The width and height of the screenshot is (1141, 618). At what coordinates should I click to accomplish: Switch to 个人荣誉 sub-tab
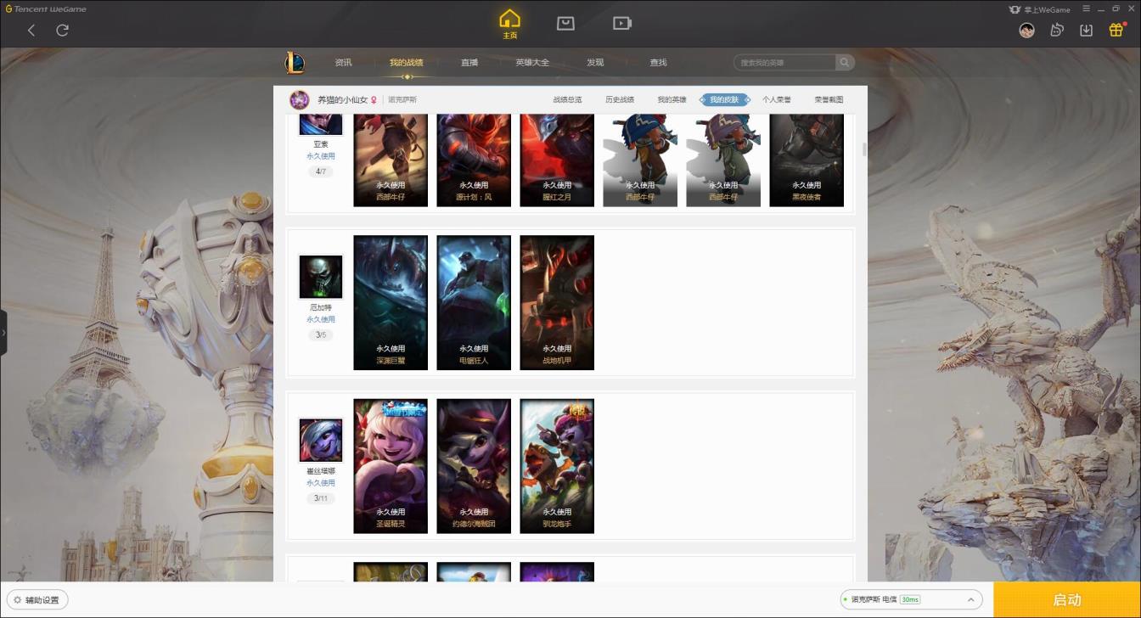pyautogui.click(x=776, y=100)
